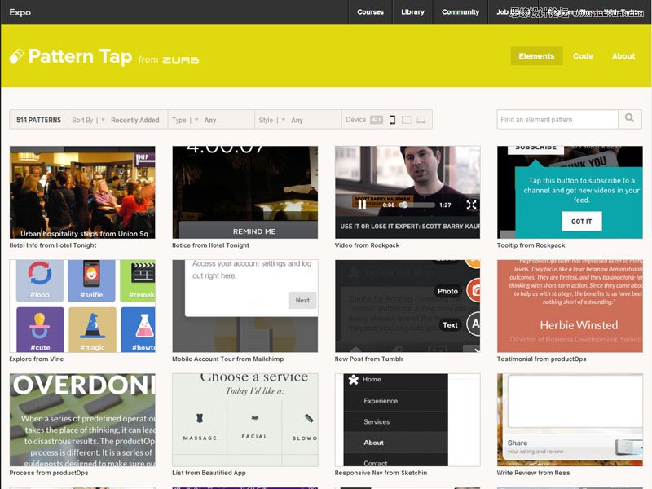Image resolution: width=652 pixels, height=489 pixels.
Task: Open the Scott Barry Kaufman video thumbnail
Action: point(407,192)
